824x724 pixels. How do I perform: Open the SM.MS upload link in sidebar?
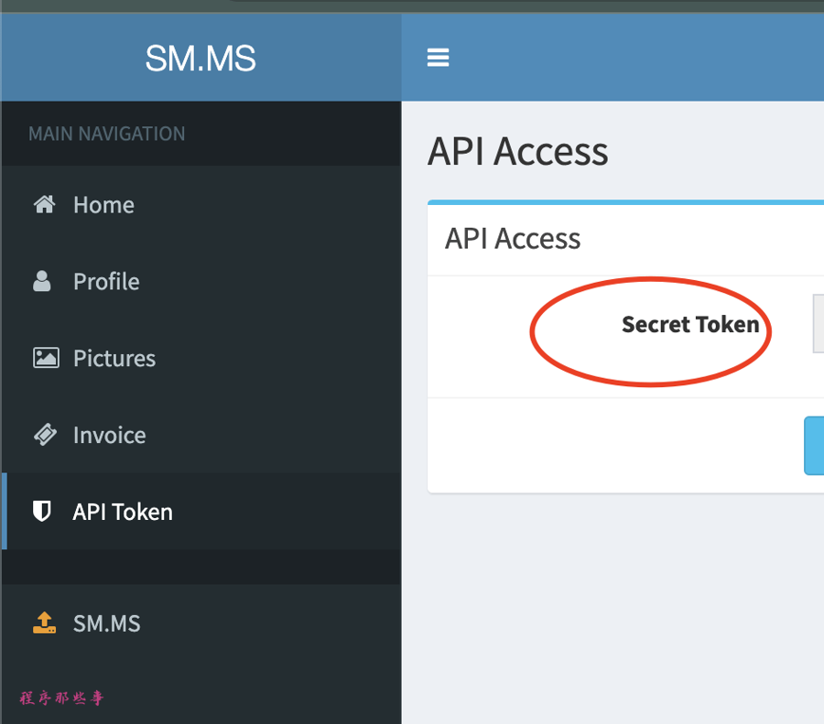pos(106,624)
